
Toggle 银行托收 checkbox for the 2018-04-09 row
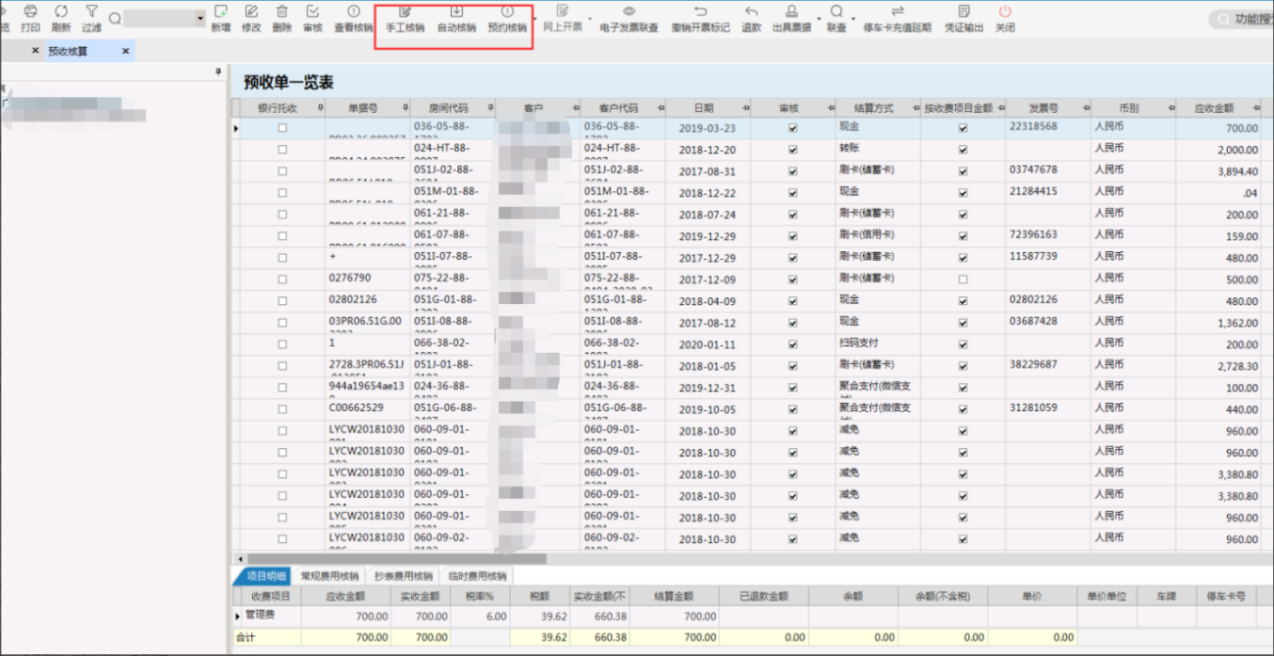pos(282,301)
